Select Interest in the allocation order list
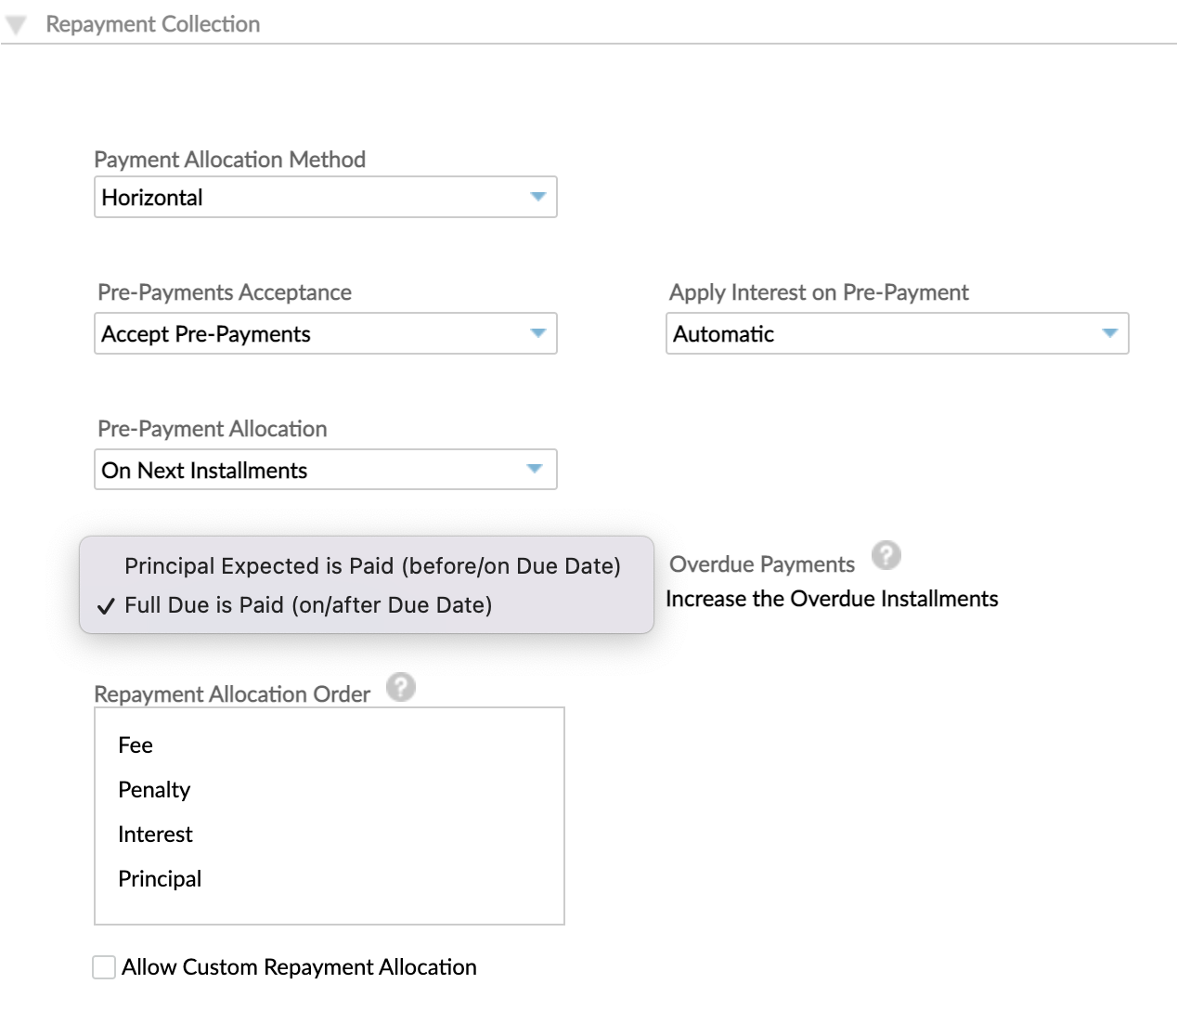 pyautogui.click(x=155, y=834)
